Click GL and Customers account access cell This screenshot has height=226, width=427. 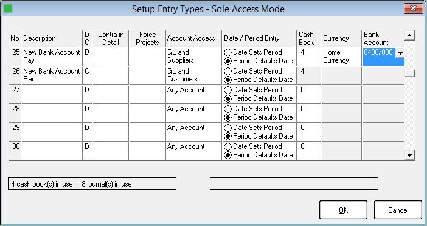(193, 75)
